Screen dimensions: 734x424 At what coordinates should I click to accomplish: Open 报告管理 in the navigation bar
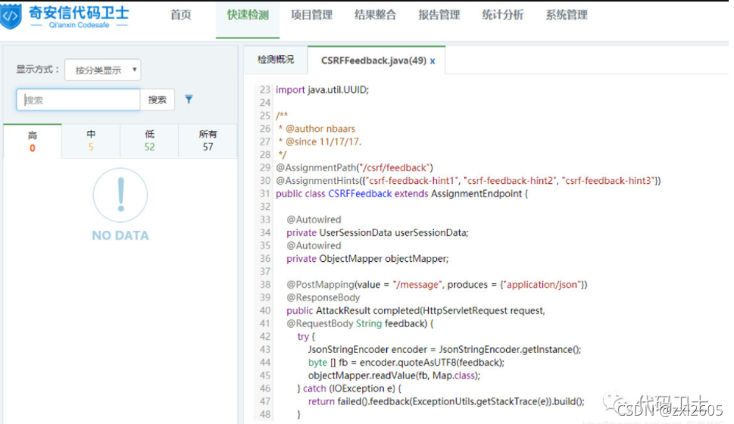(439, 15)
